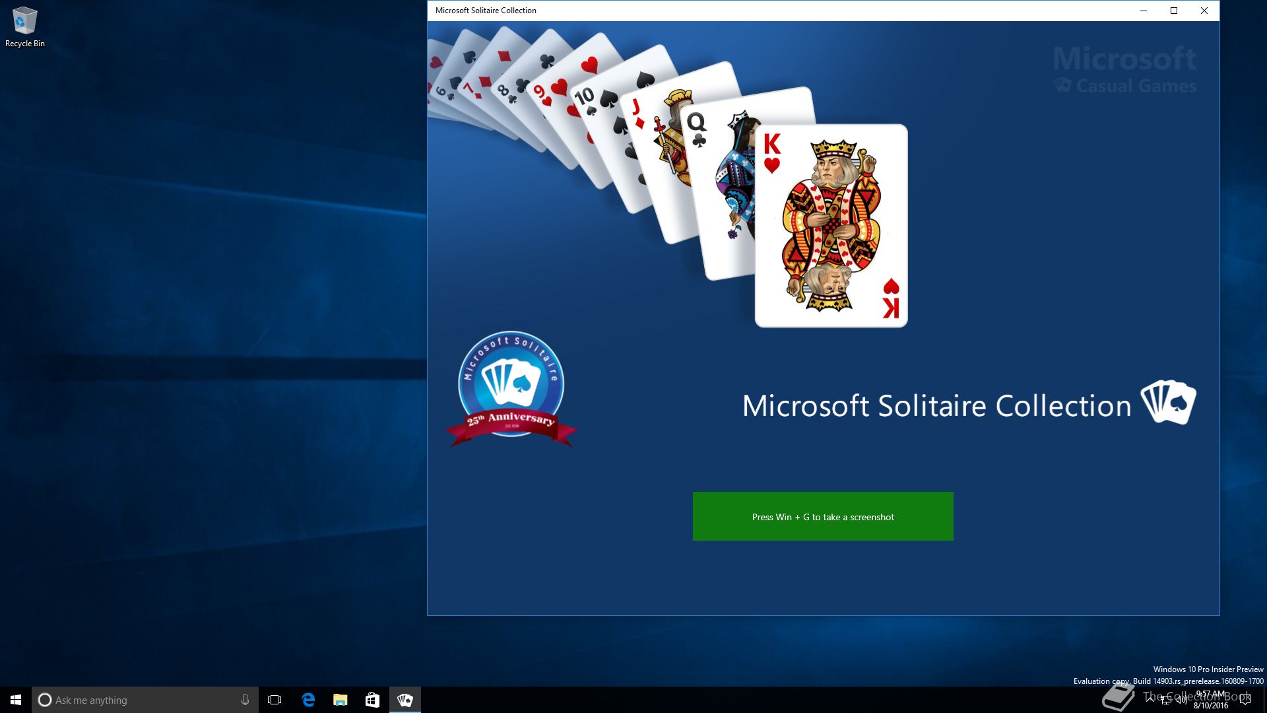Click the Show desktop sliver on the taskbar
The image size is (1267, 713).
pos(1264,700)
